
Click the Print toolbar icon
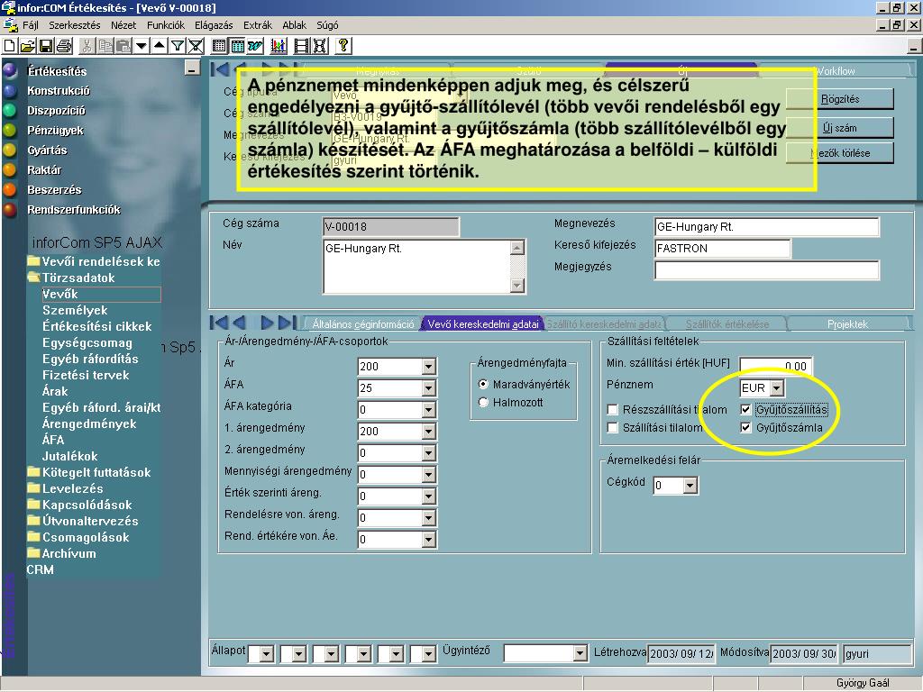tap(64, 46)
